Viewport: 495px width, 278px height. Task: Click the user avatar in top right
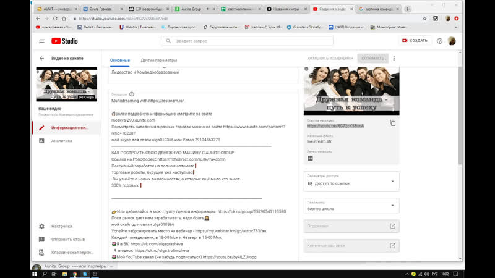452,41
